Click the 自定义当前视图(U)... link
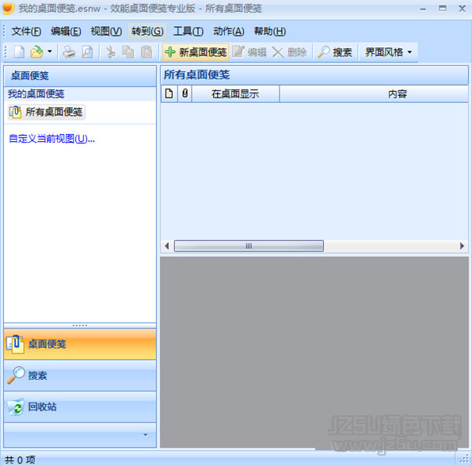 52,139
